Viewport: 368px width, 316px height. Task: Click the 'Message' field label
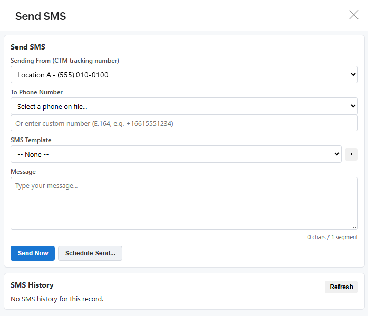point(23,172)
